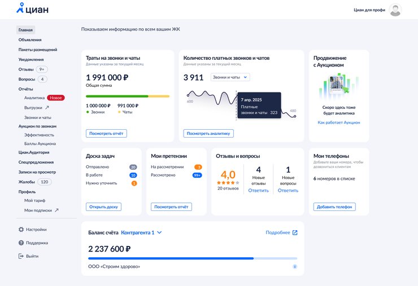Screen dimensions: 418x286
Task: Click the Посмотреть аналитику button
Action: coord(208,134)
